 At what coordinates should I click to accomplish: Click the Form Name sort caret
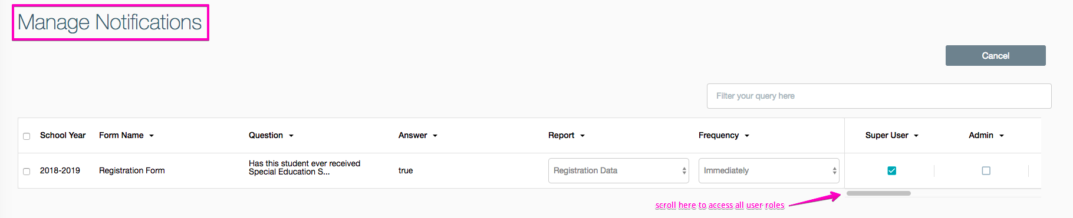coord(152,136)
